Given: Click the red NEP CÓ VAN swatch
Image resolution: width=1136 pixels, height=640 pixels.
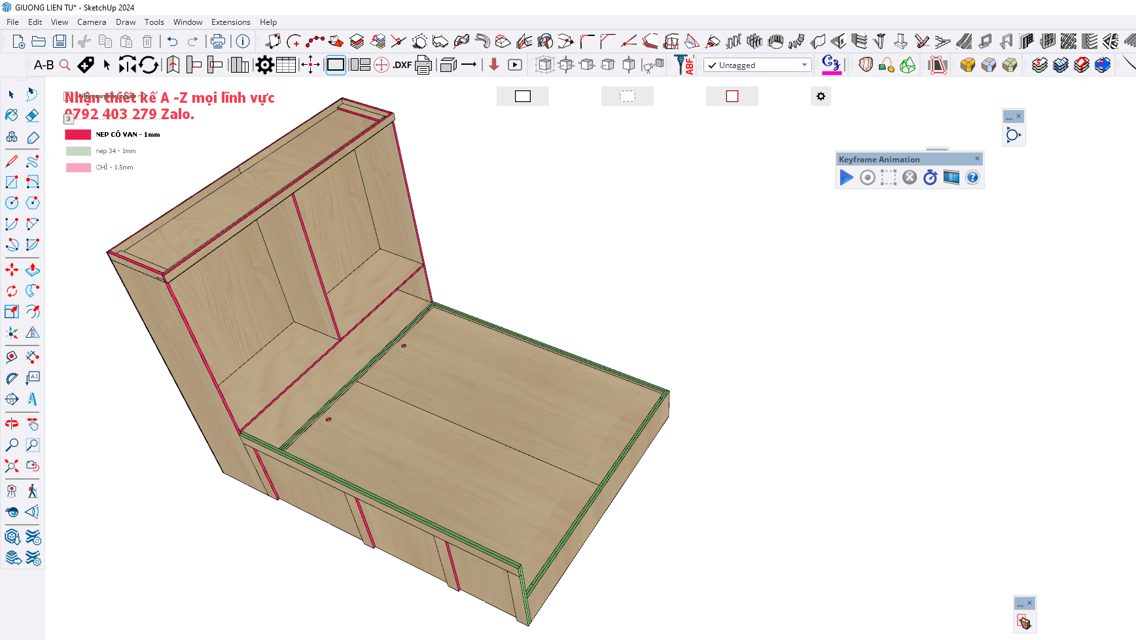Looking at the screenshot, I should pos(78,135).
